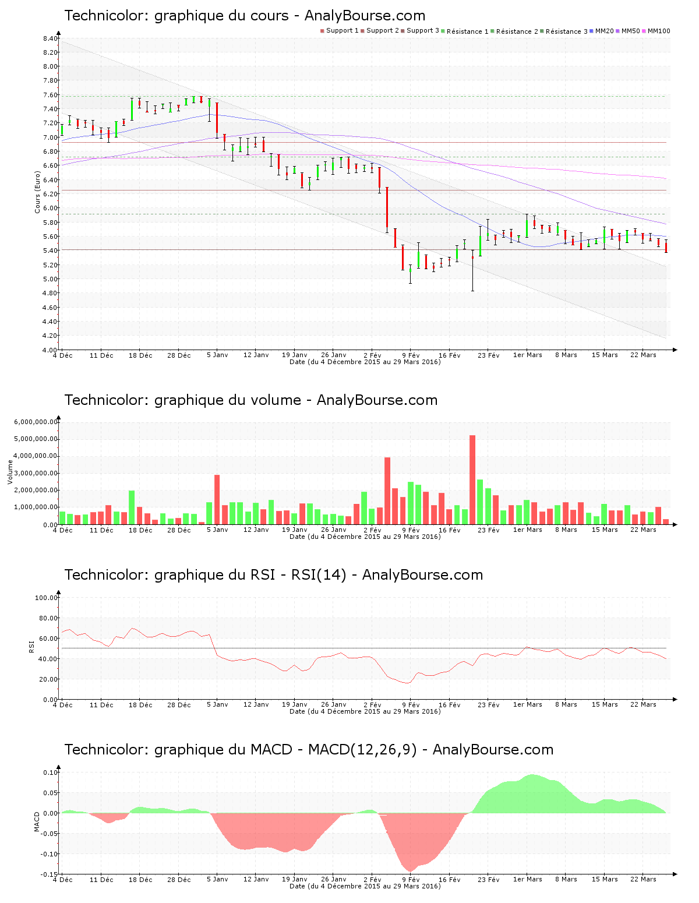Viewport: 699px width, 903px height.
Task: Select the 'Résistance 2' legend label
Action: tap(517, 31)
